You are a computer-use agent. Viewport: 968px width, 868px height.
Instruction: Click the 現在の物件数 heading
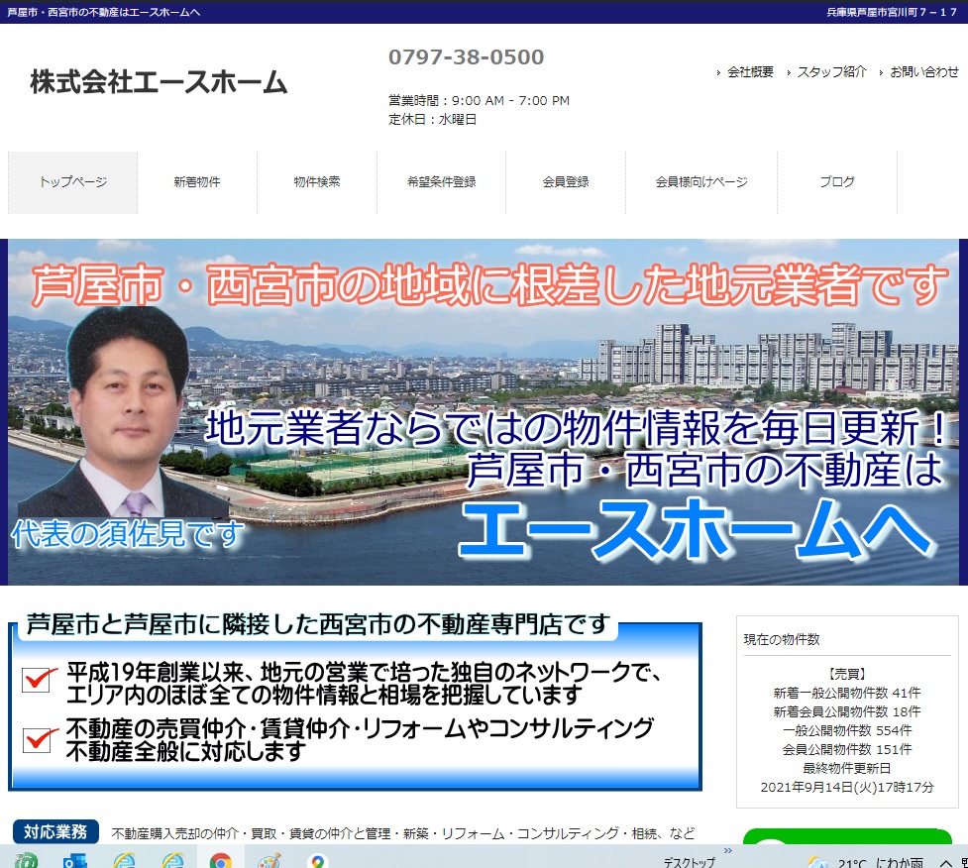coord(782,639)
